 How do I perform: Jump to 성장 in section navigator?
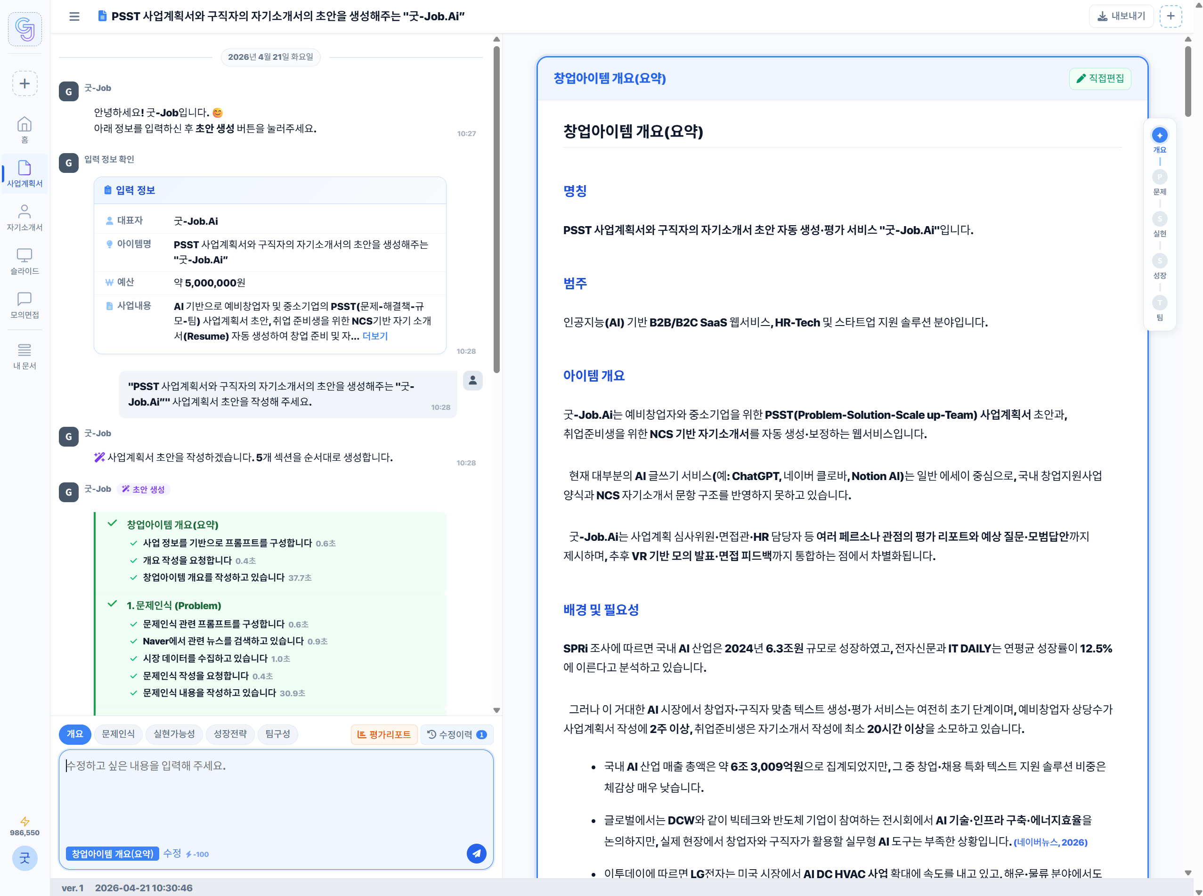coord(1160,266)
